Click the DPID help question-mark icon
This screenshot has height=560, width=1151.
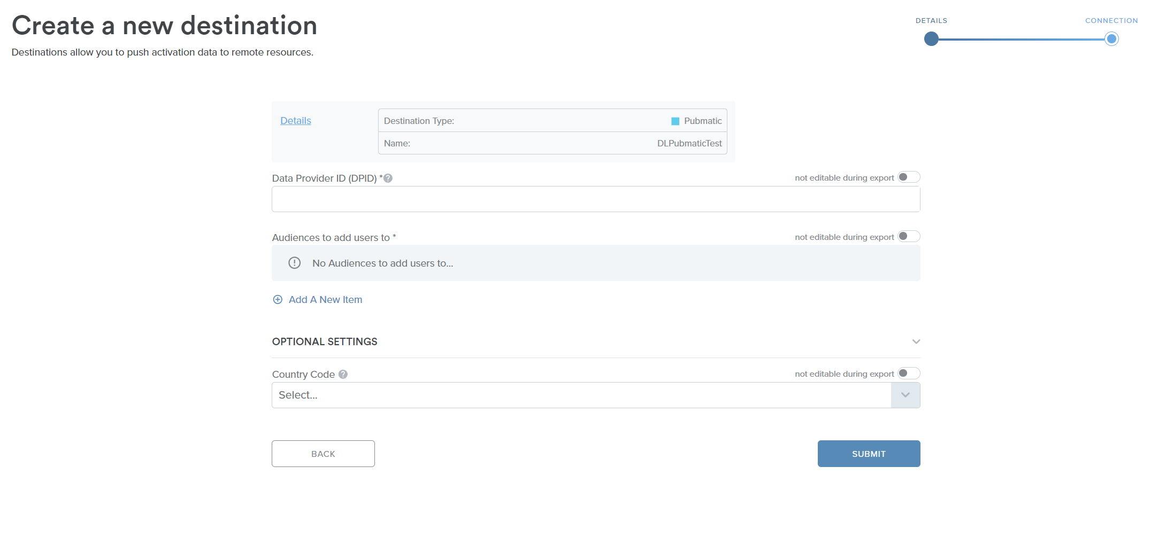[388, 178]
